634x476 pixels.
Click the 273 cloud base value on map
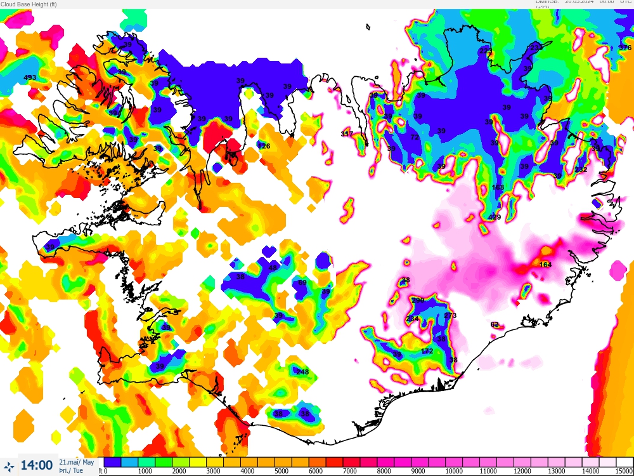450,315
